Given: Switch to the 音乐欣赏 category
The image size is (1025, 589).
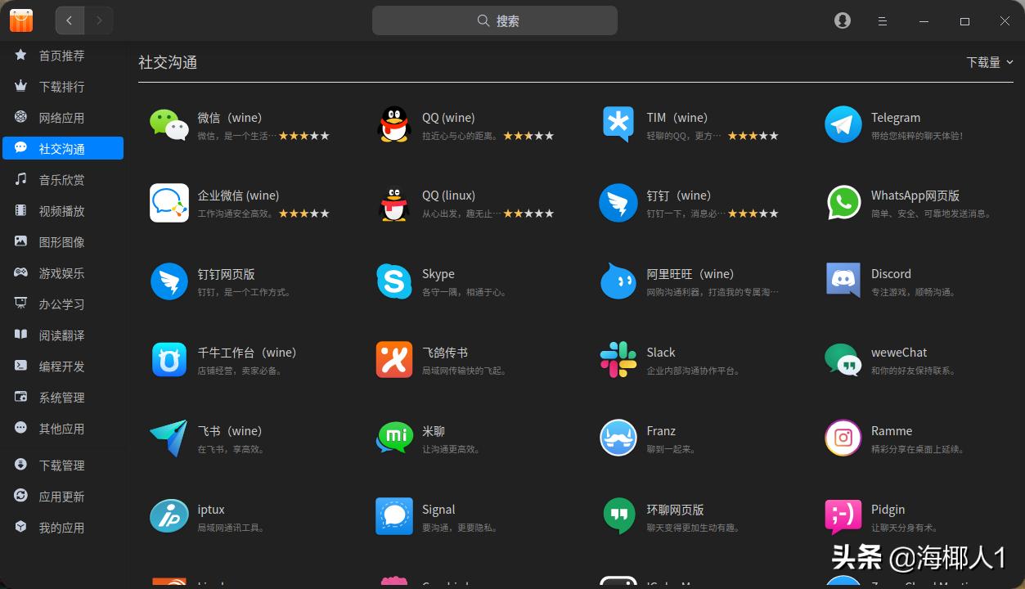Looking at the screenshot, I should pos(61,179).
